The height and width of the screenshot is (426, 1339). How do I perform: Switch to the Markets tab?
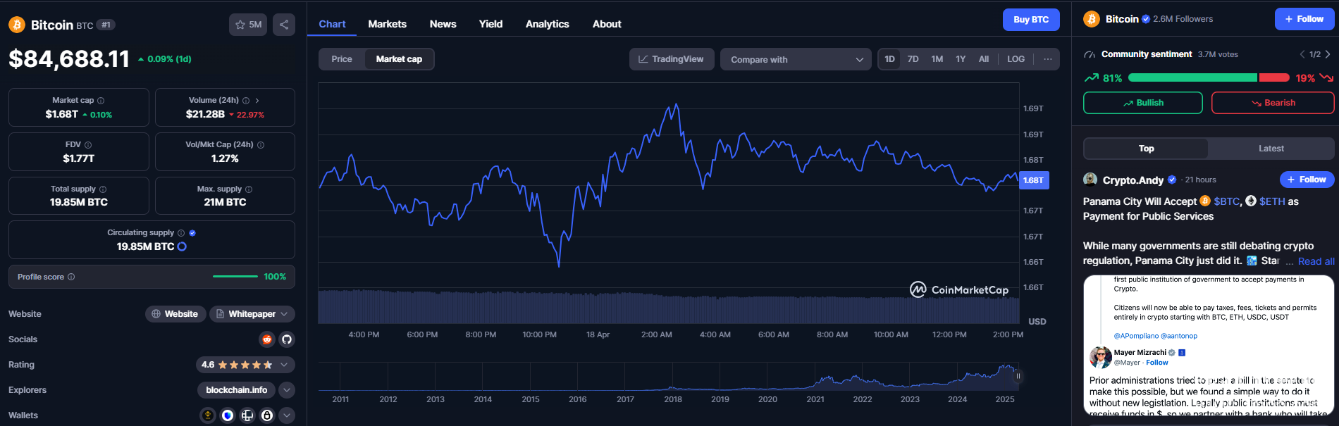pyautogui.click(x=387, y=24)
